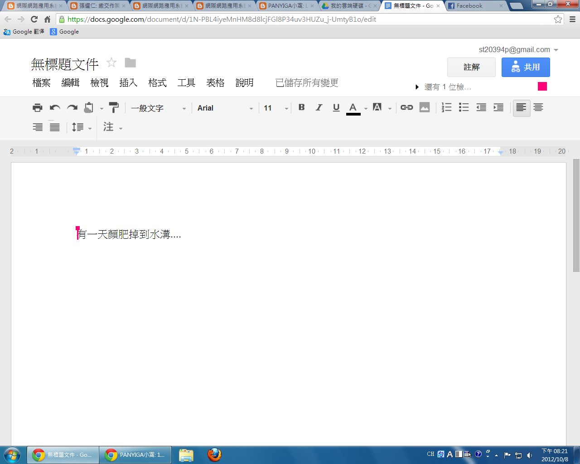The width and height of the screenshot is (580, 464).
Task: Insert a link with the link icon
Action: (x=406, y=108)
